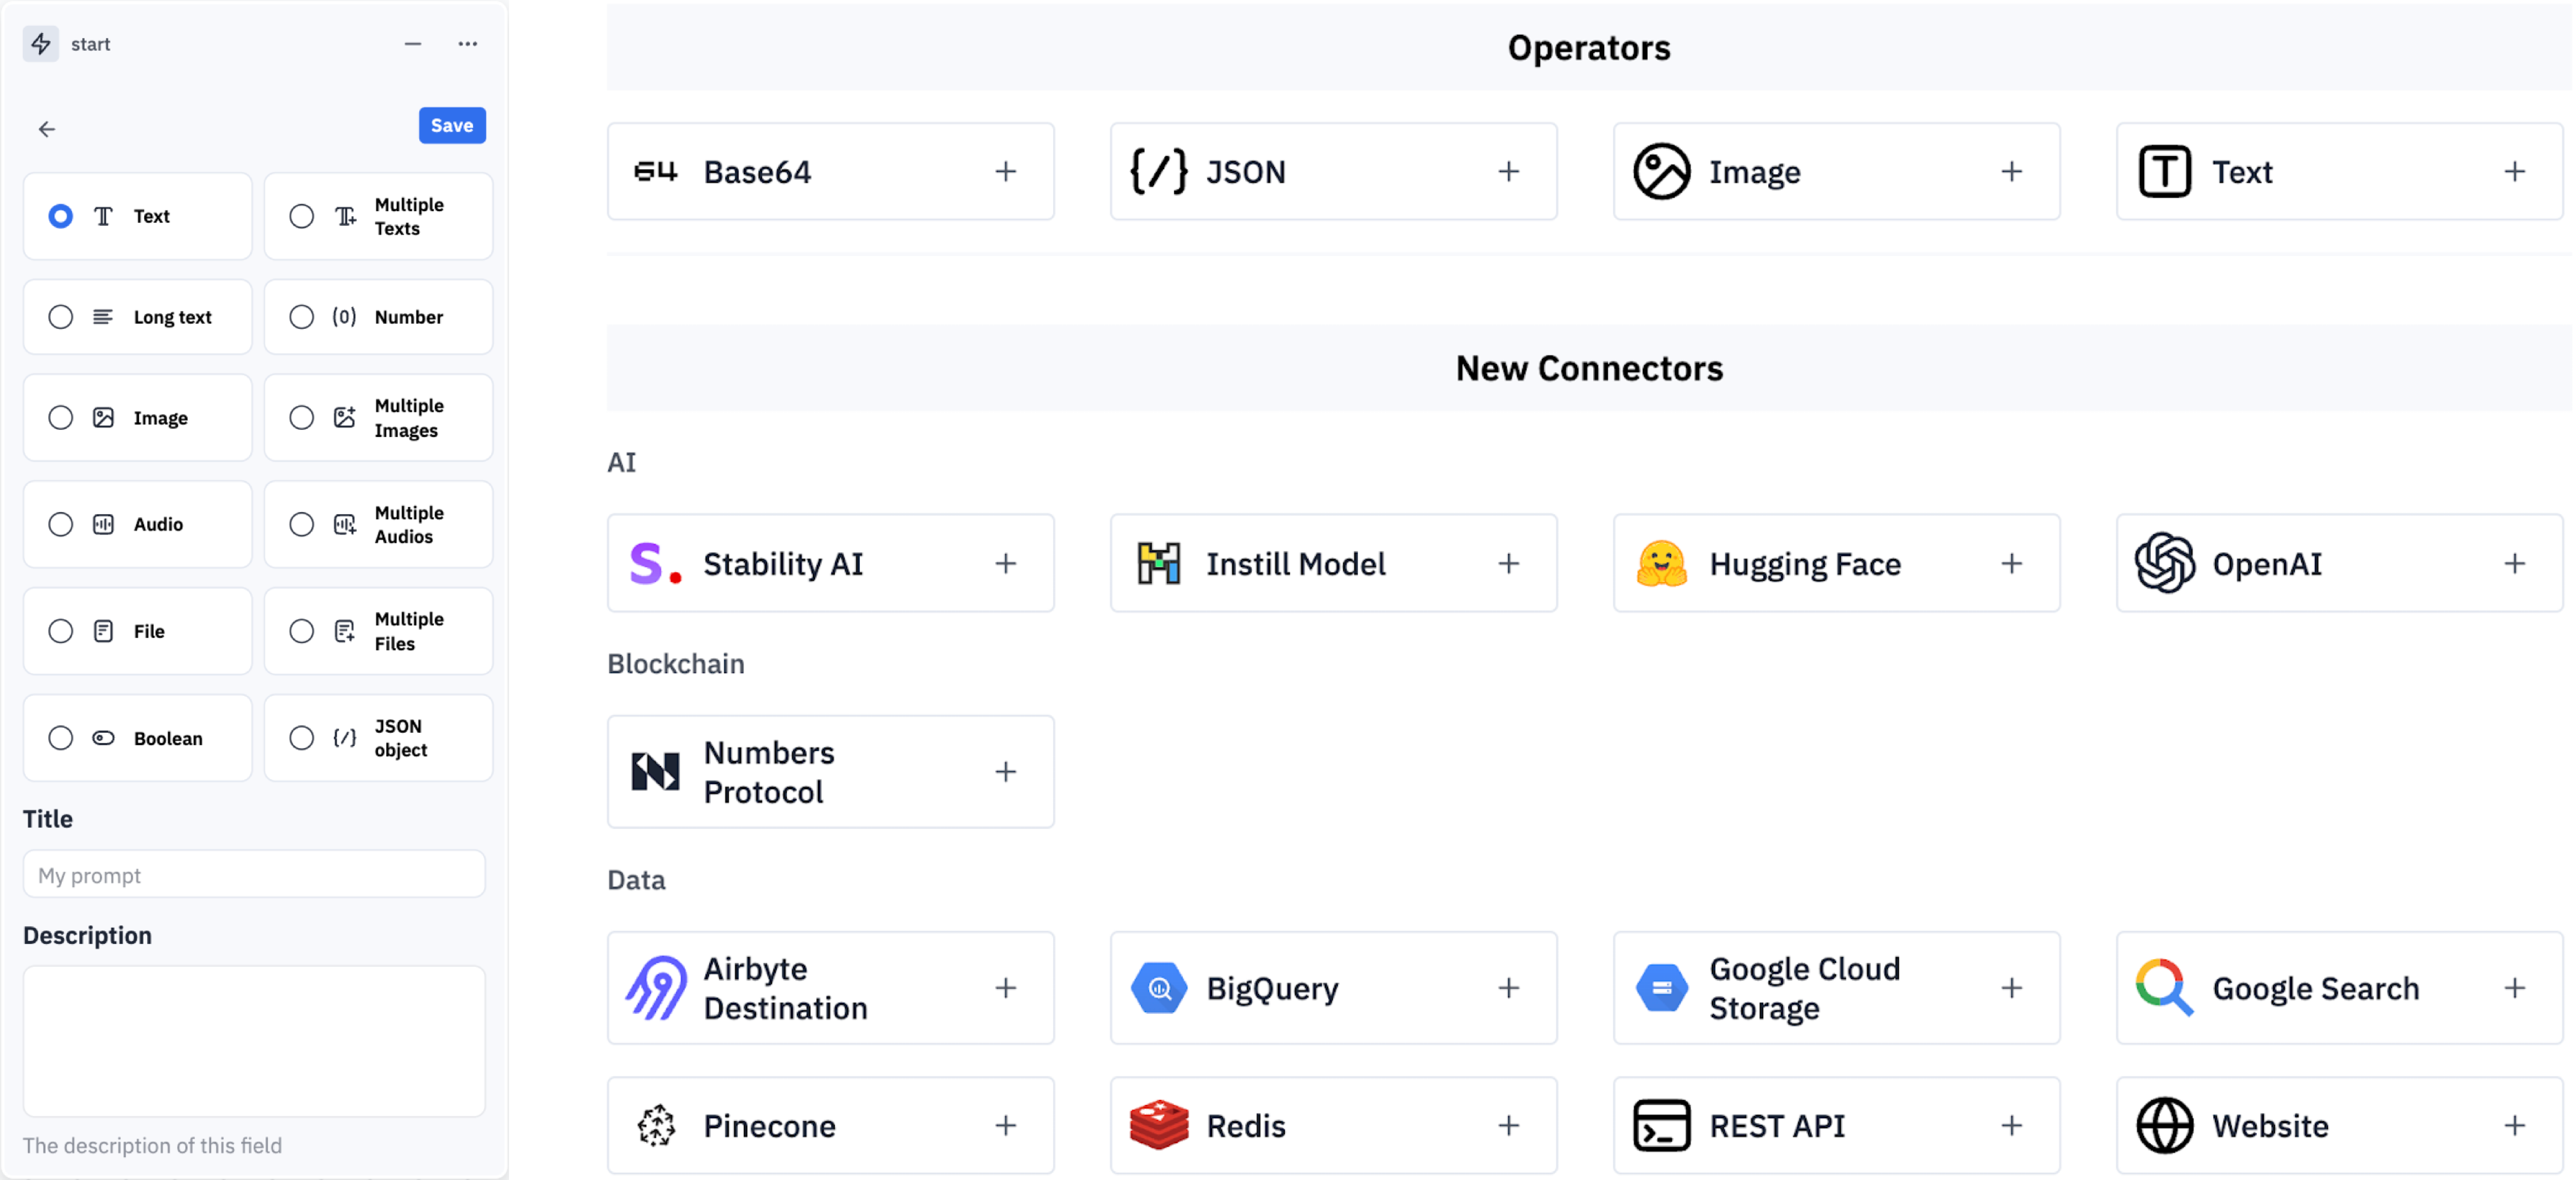Add the Hugging Face connector with plus

coord(2011,564)
